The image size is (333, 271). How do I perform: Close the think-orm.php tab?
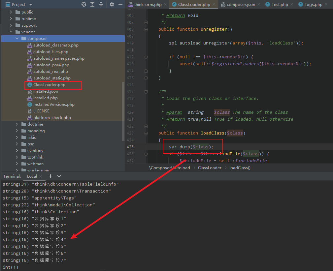coord(165,4)
